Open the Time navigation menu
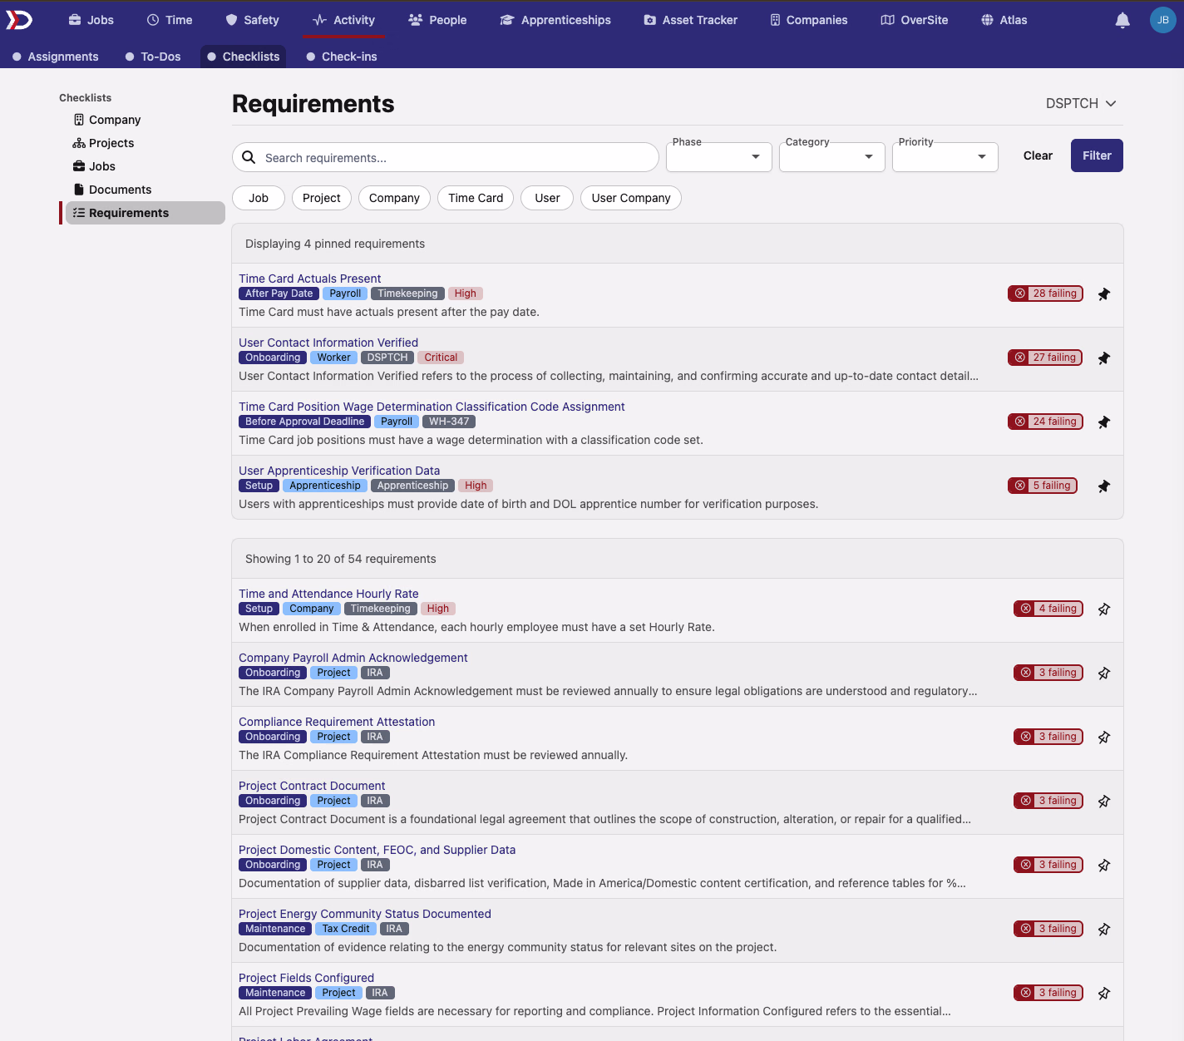Viewport: 1184px width, 1041px height. 170,20
